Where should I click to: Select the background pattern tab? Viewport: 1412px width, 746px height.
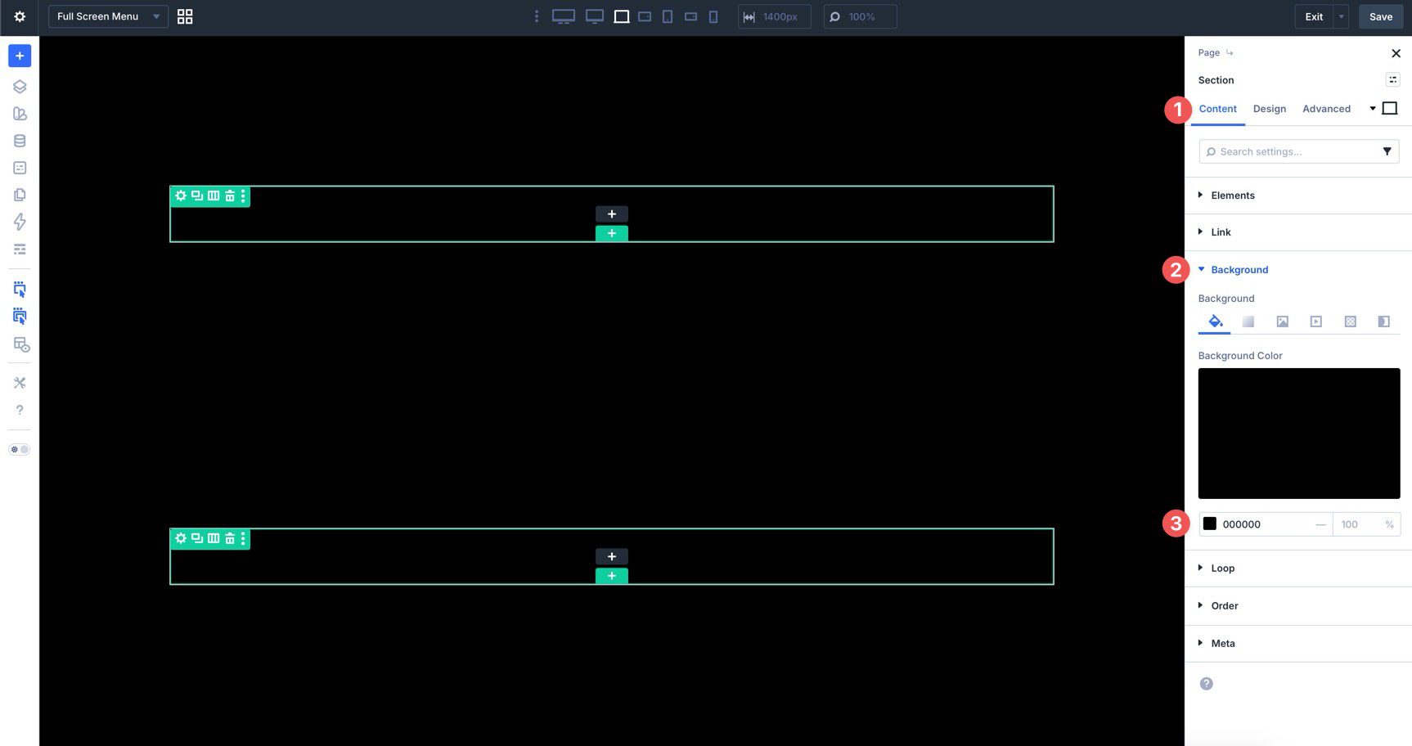click(1350, 321)
